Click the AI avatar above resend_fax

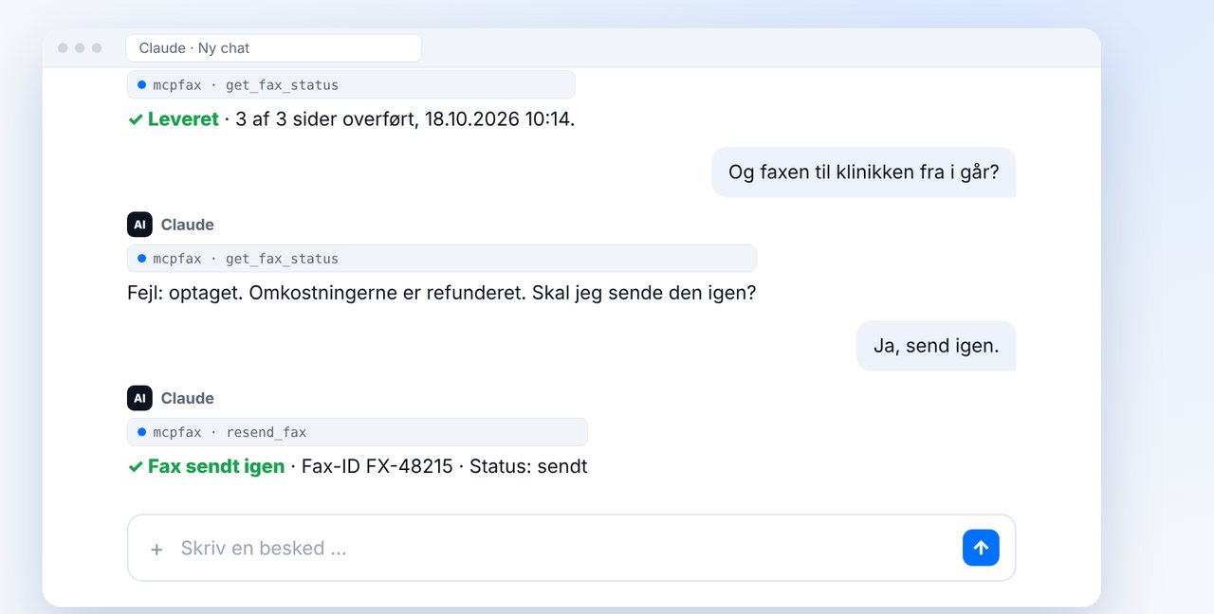coord(139,398)
